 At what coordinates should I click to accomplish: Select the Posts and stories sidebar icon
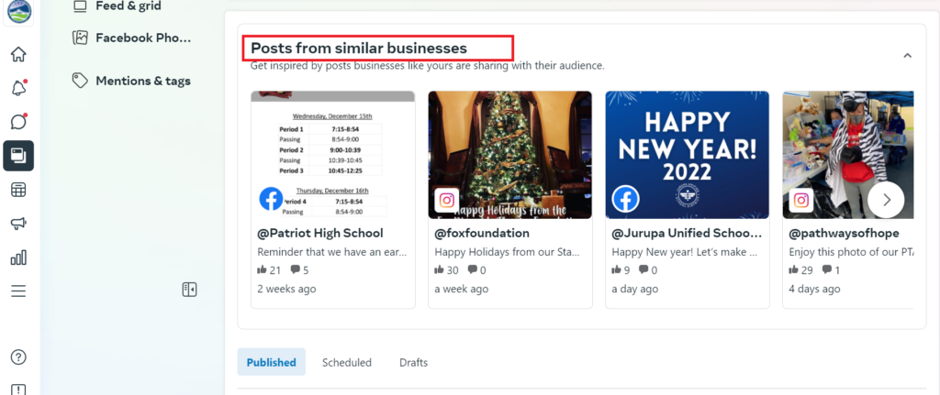18,156
